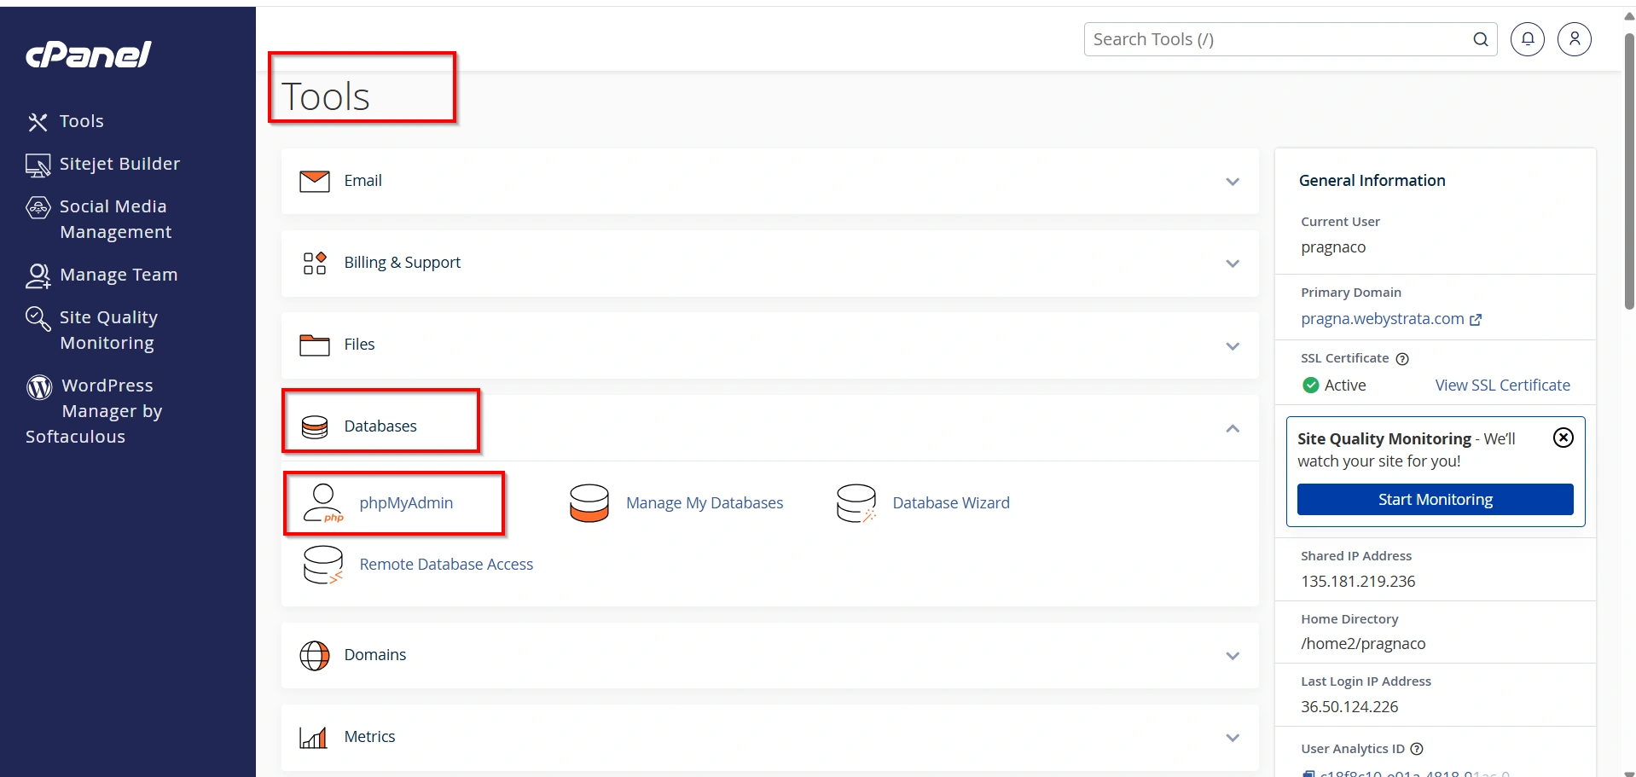Screen dimensions: 1636x777
Task: Expand the Files section chevron
Action: (x=1233, y=346)
